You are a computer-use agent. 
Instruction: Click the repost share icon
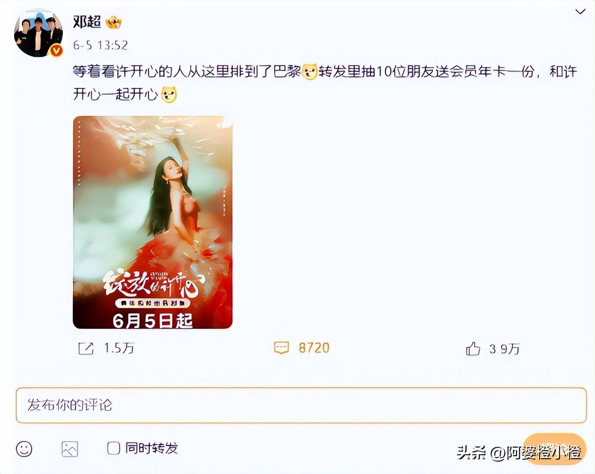(x=86, y=348)
